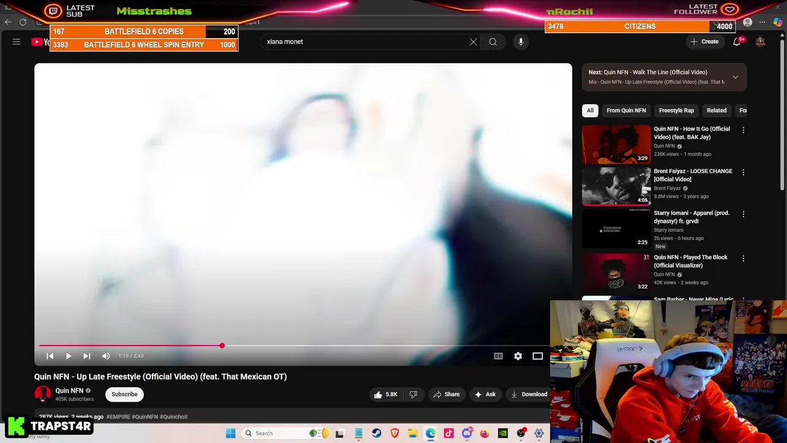Viewport: 787px width, 443px height.
Task: Toggle theater mode on the player
Action: 537,356
